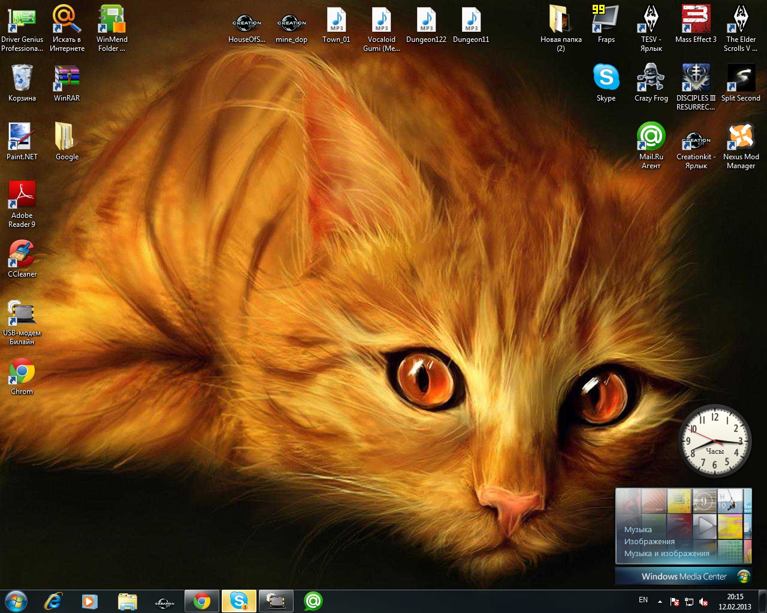Select the Crazy Frog shortcut
The image size is (767, 613).
pos(651,79)
